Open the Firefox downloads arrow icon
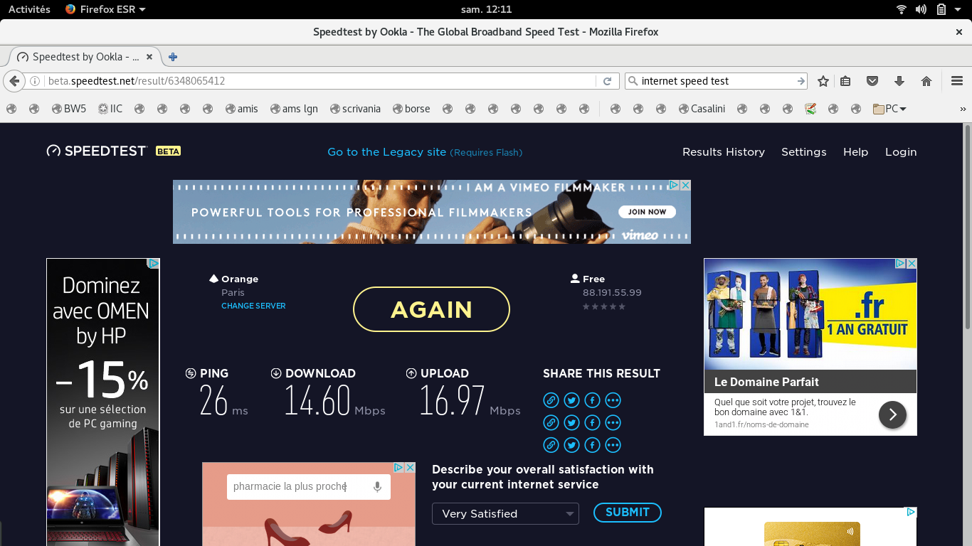The image size is (972, 546). [x=899, y=81]
